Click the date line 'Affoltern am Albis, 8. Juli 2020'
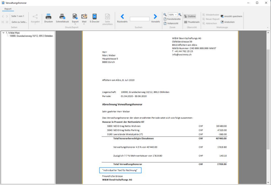The image size is (271, 185). [118, 80]
